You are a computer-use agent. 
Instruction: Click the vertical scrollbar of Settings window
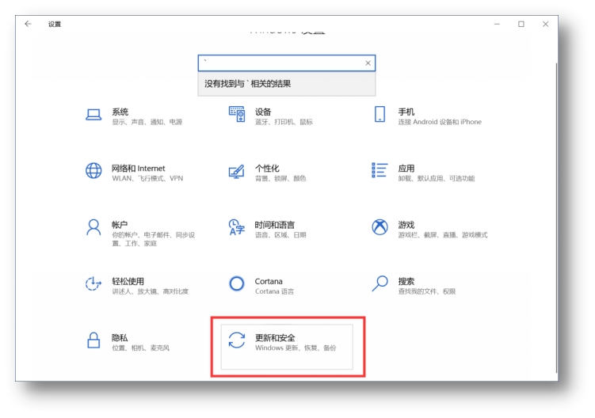(556, 218)
